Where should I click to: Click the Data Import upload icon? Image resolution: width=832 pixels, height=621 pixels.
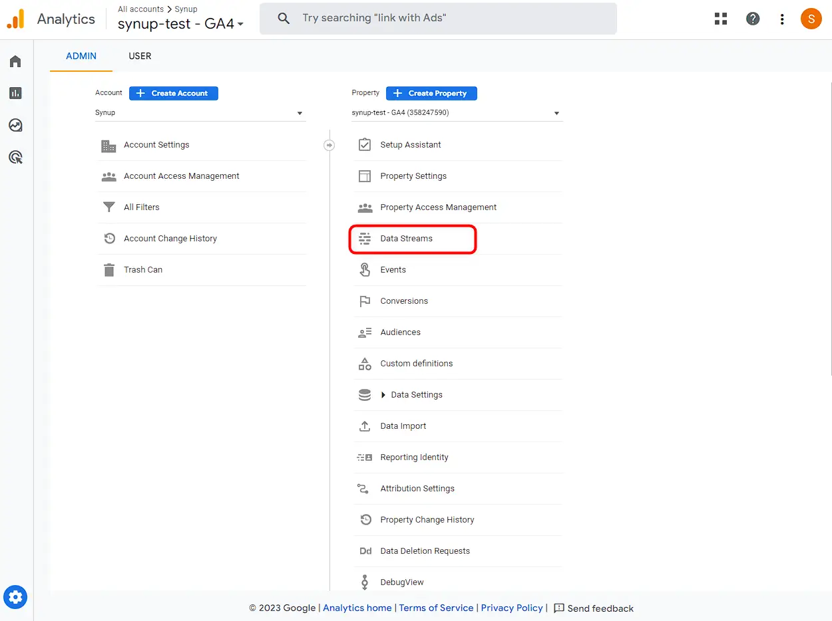(x=365, y=426)
